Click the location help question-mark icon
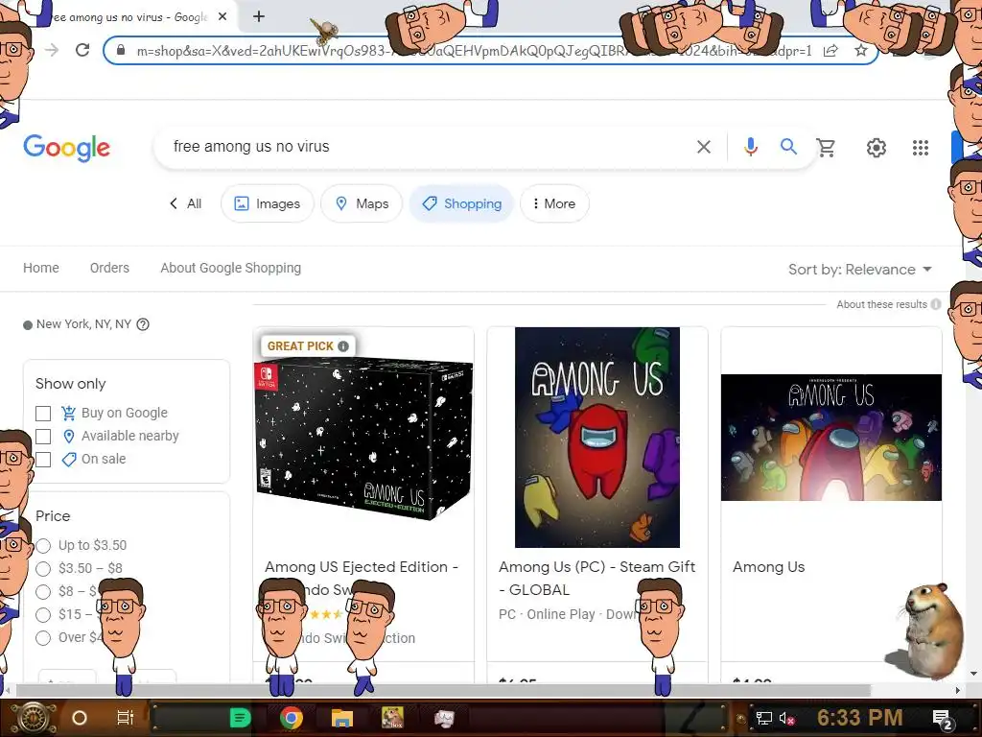 tap(143, 324)
